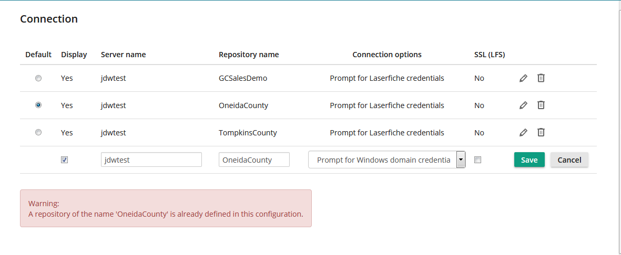Viewport: 621px width, 255px height.
Task: Uncheck the Display checkbox in new row
Action: pyautogui.click(x=65, y=160)
